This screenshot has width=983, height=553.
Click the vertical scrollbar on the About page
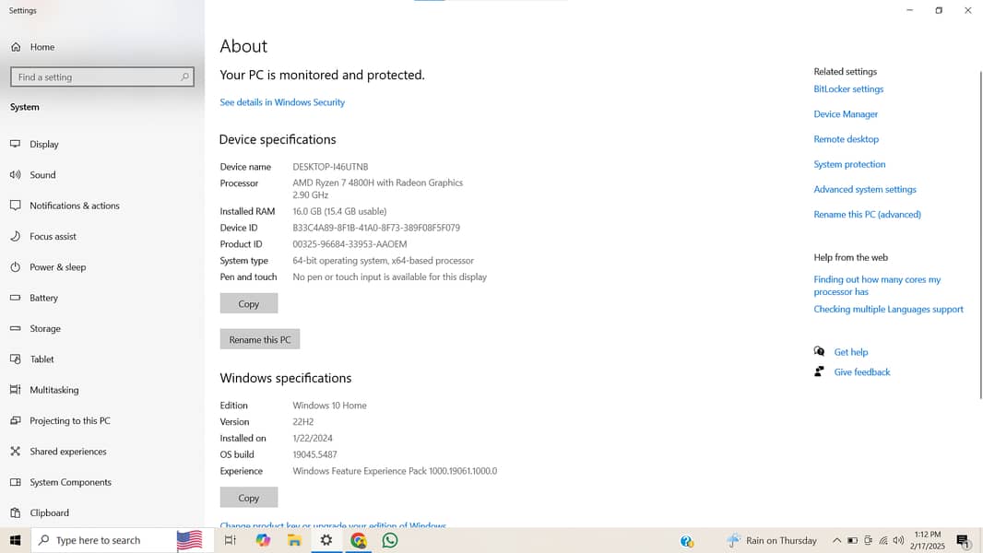pos(979,230)
